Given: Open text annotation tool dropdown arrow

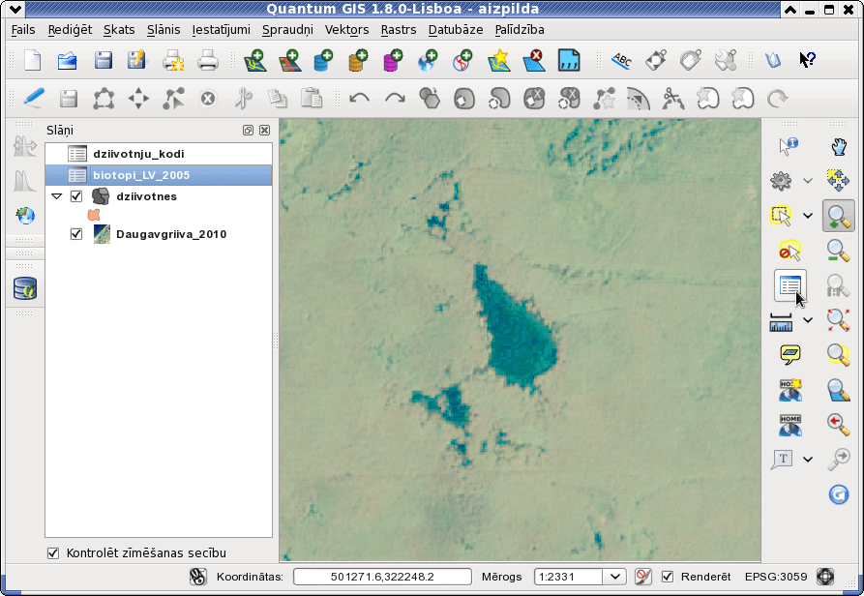Looking at the screenshot, I should [808, 459].
